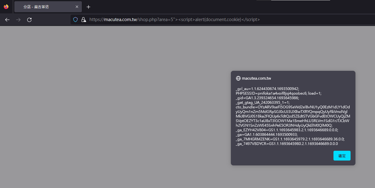Click the site security padlock icon
Viewport: 375px width, 188px height.
[83, 20]
